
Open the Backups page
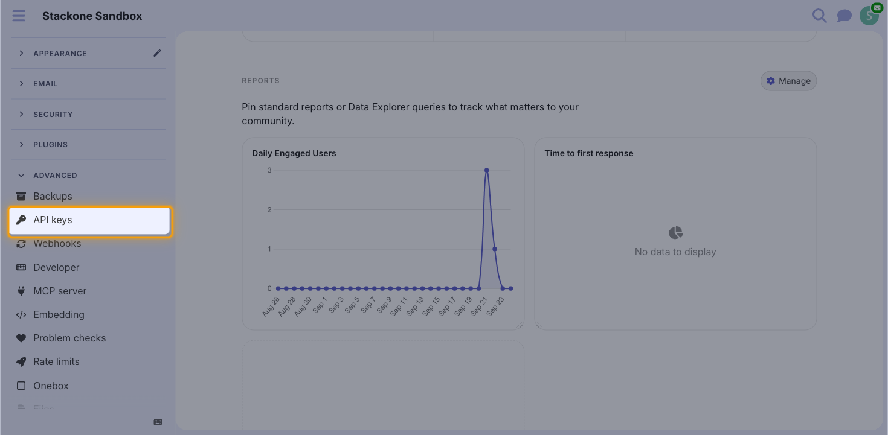coord(89,196)
